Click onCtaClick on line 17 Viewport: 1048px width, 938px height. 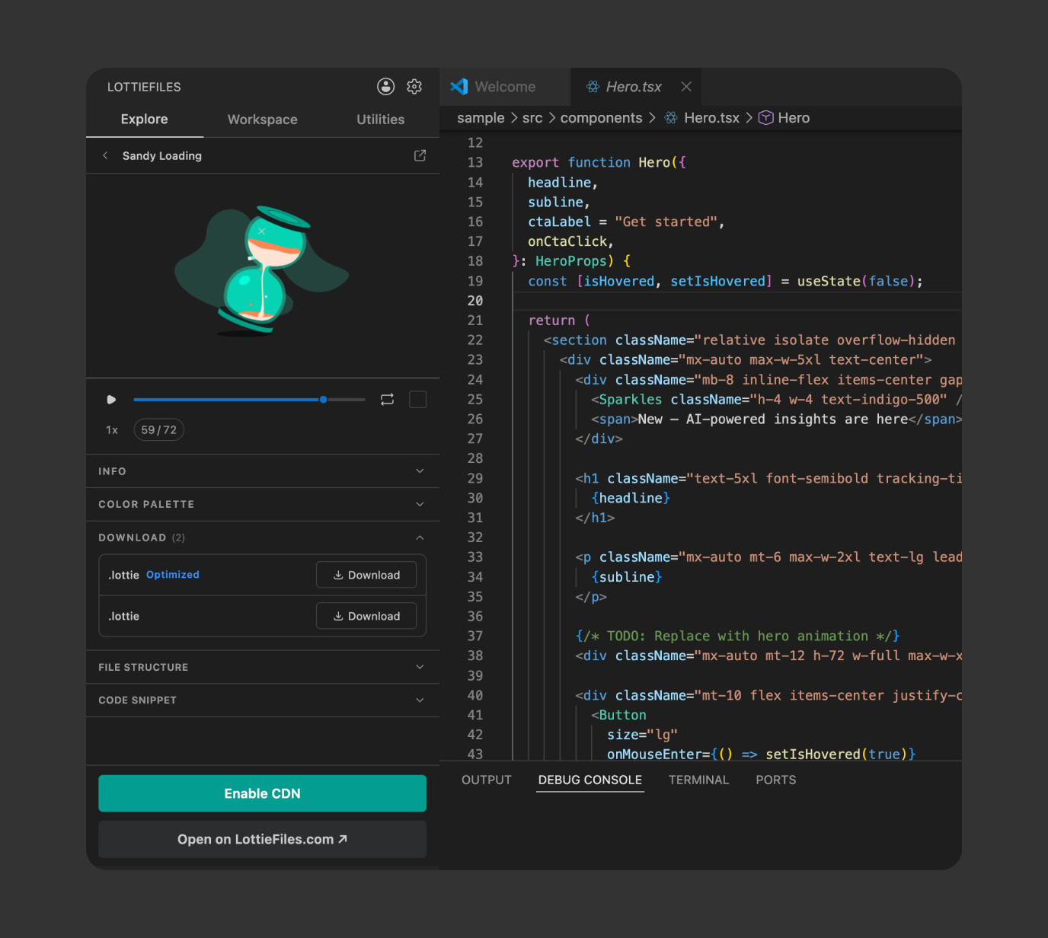(567, 241)
